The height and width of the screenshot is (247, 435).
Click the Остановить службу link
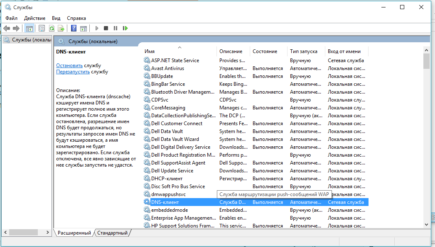click(x=69, y=65)
